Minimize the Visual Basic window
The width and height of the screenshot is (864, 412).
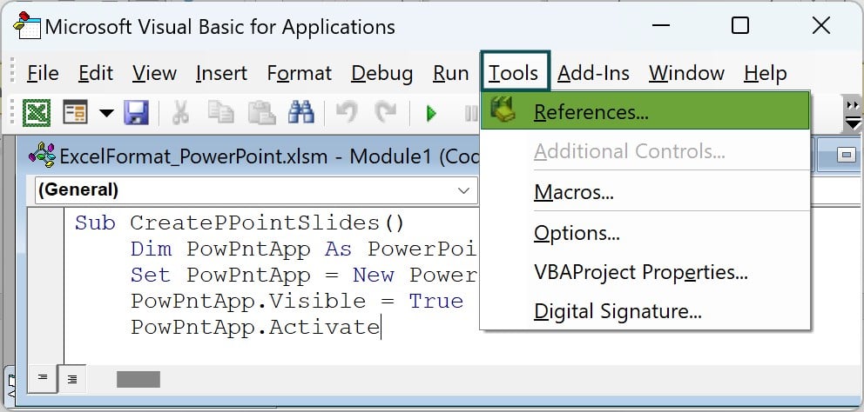pyautogui.click(x=660, y=25)
